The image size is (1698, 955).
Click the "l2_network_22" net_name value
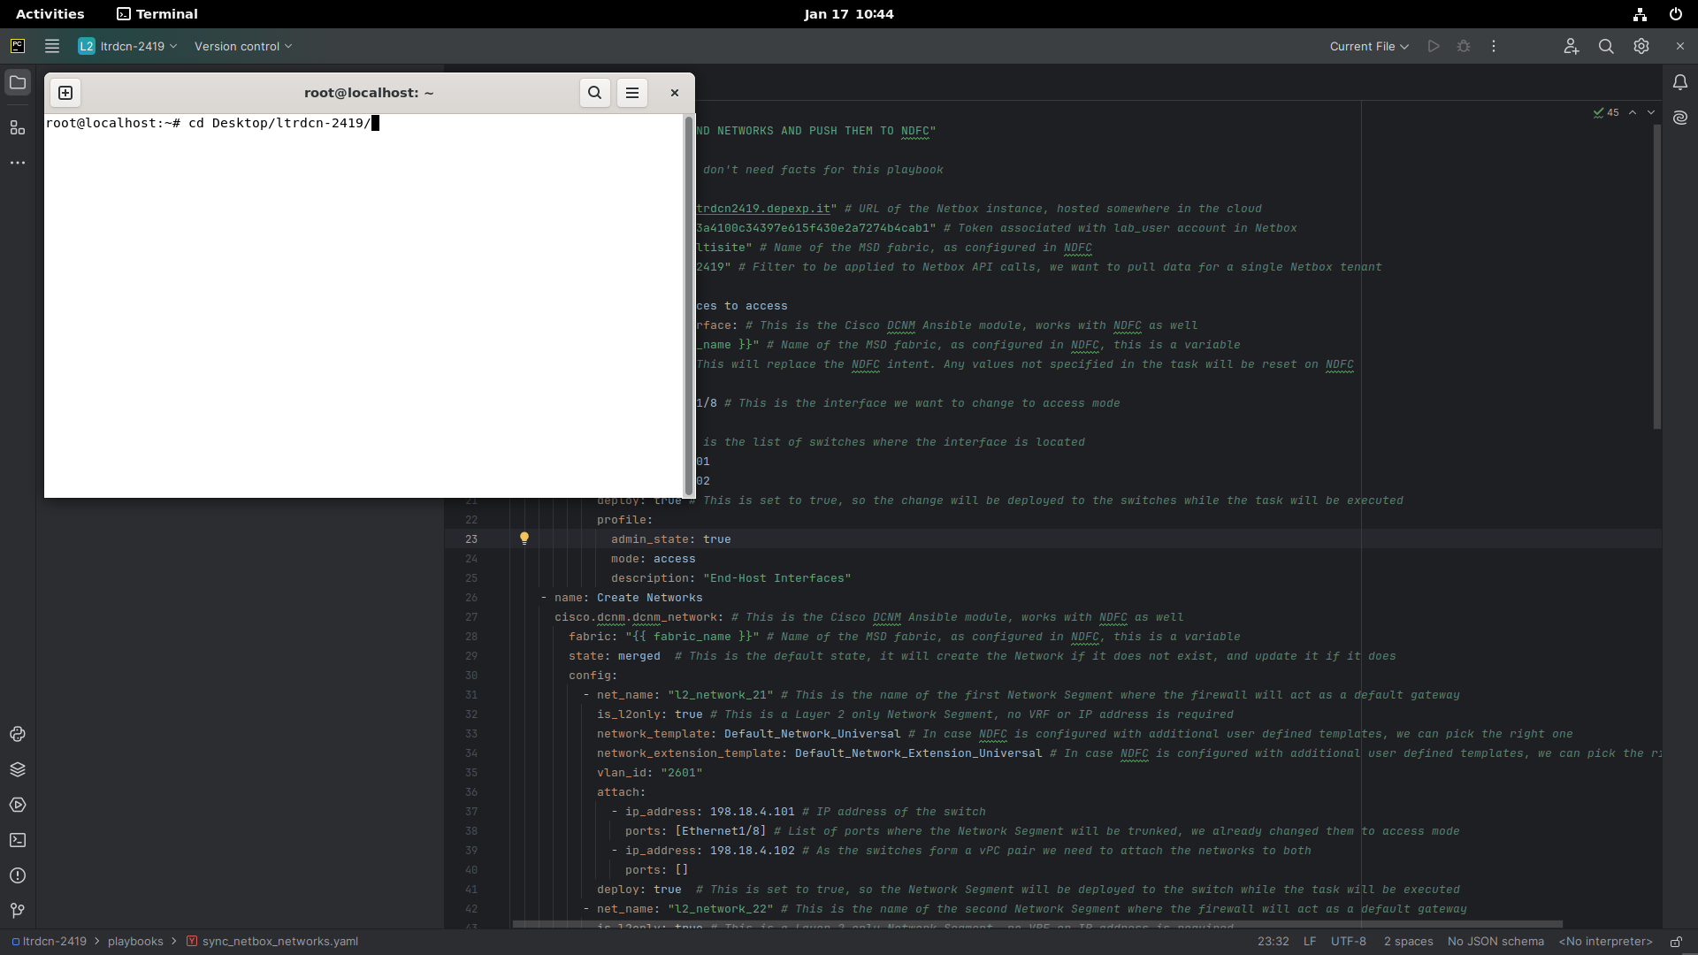click(720, 909)
